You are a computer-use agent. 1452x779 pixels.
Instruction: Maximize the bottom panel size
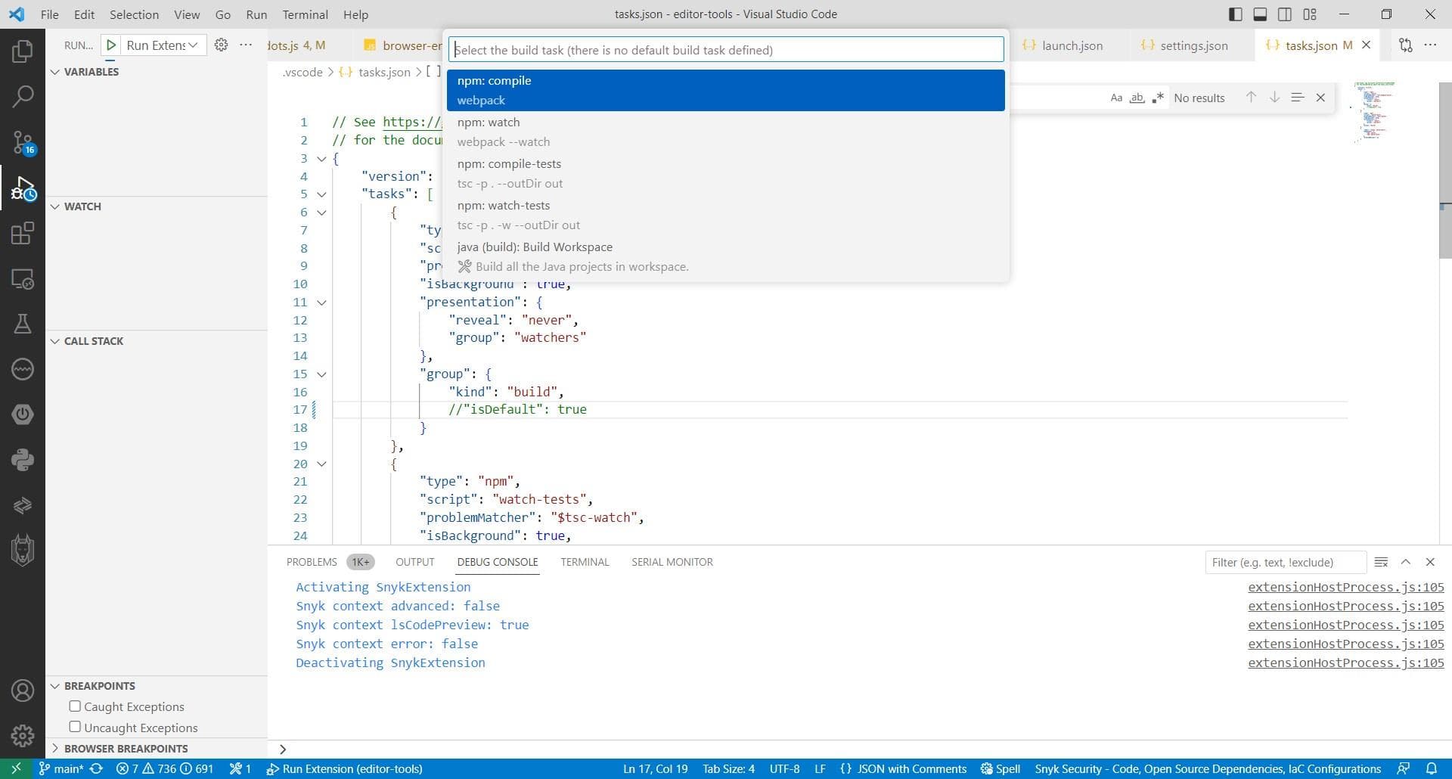pos(1406,562)
